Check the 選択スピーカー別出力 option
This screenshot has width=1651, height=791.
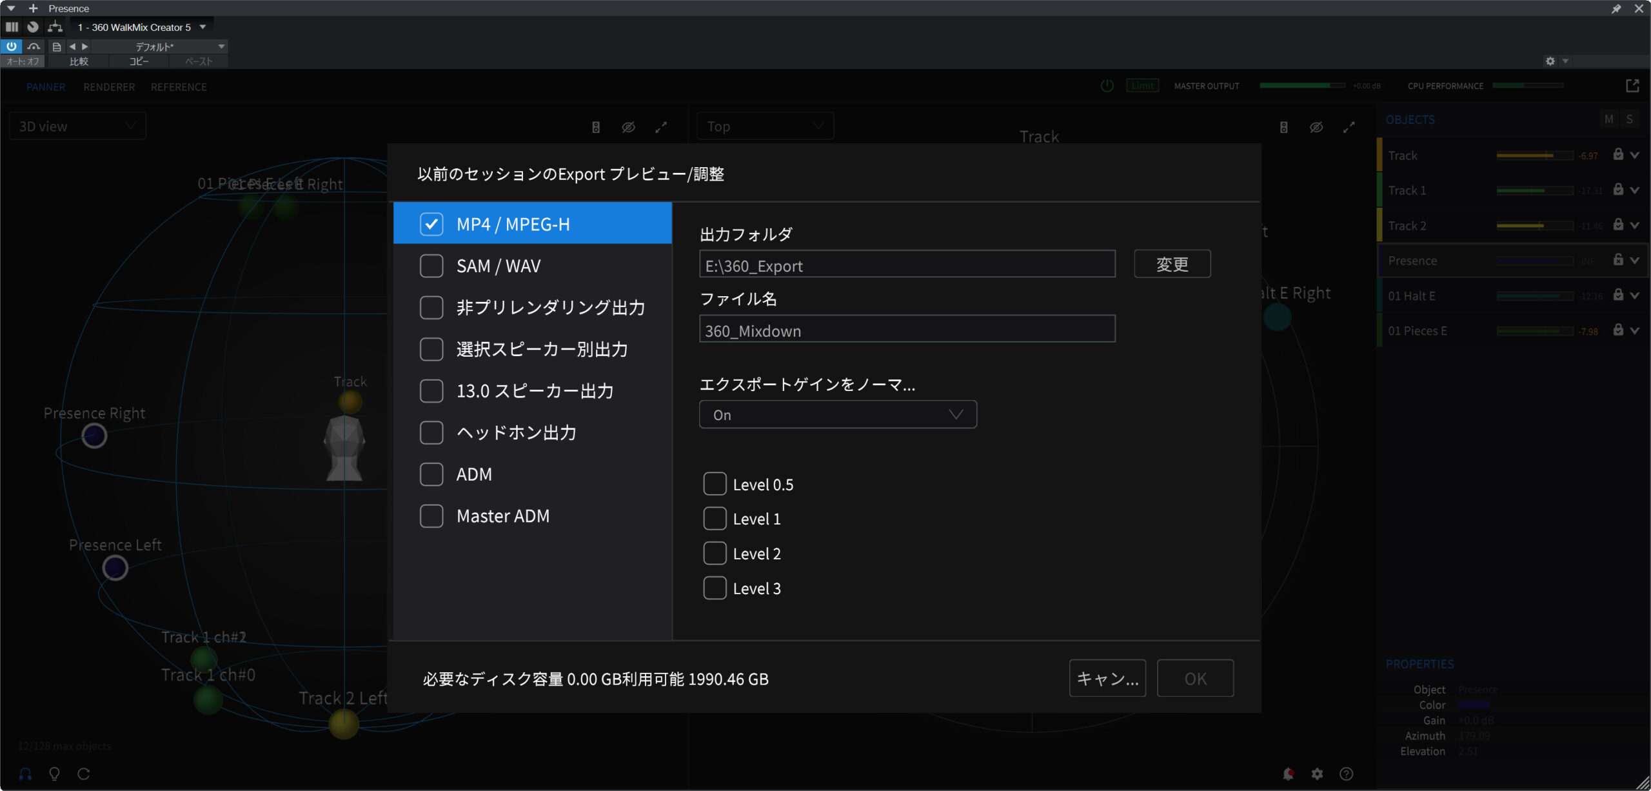pos(431,349)
